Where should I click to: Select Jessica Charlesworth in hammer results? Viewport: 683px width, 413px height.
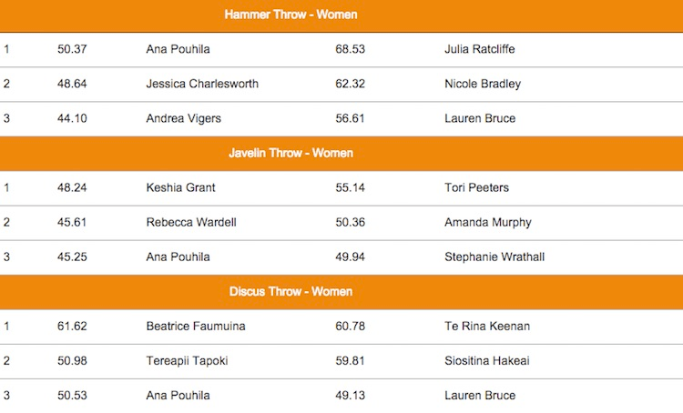(202, 84)
